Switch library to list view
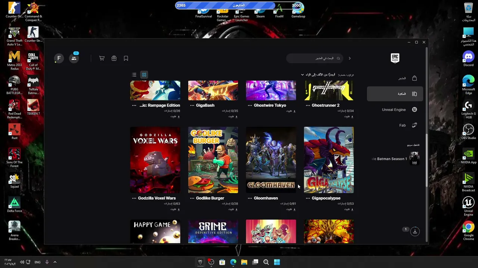 point(134,75)
